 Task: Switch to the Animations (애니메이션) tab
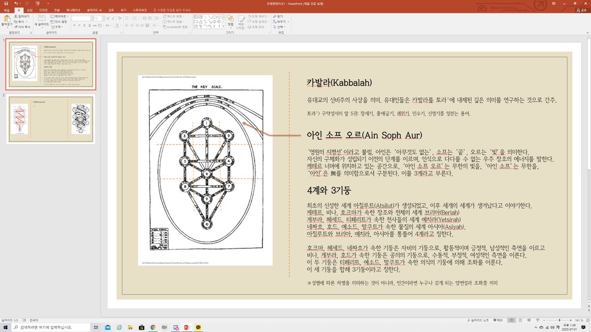[74, 9]
